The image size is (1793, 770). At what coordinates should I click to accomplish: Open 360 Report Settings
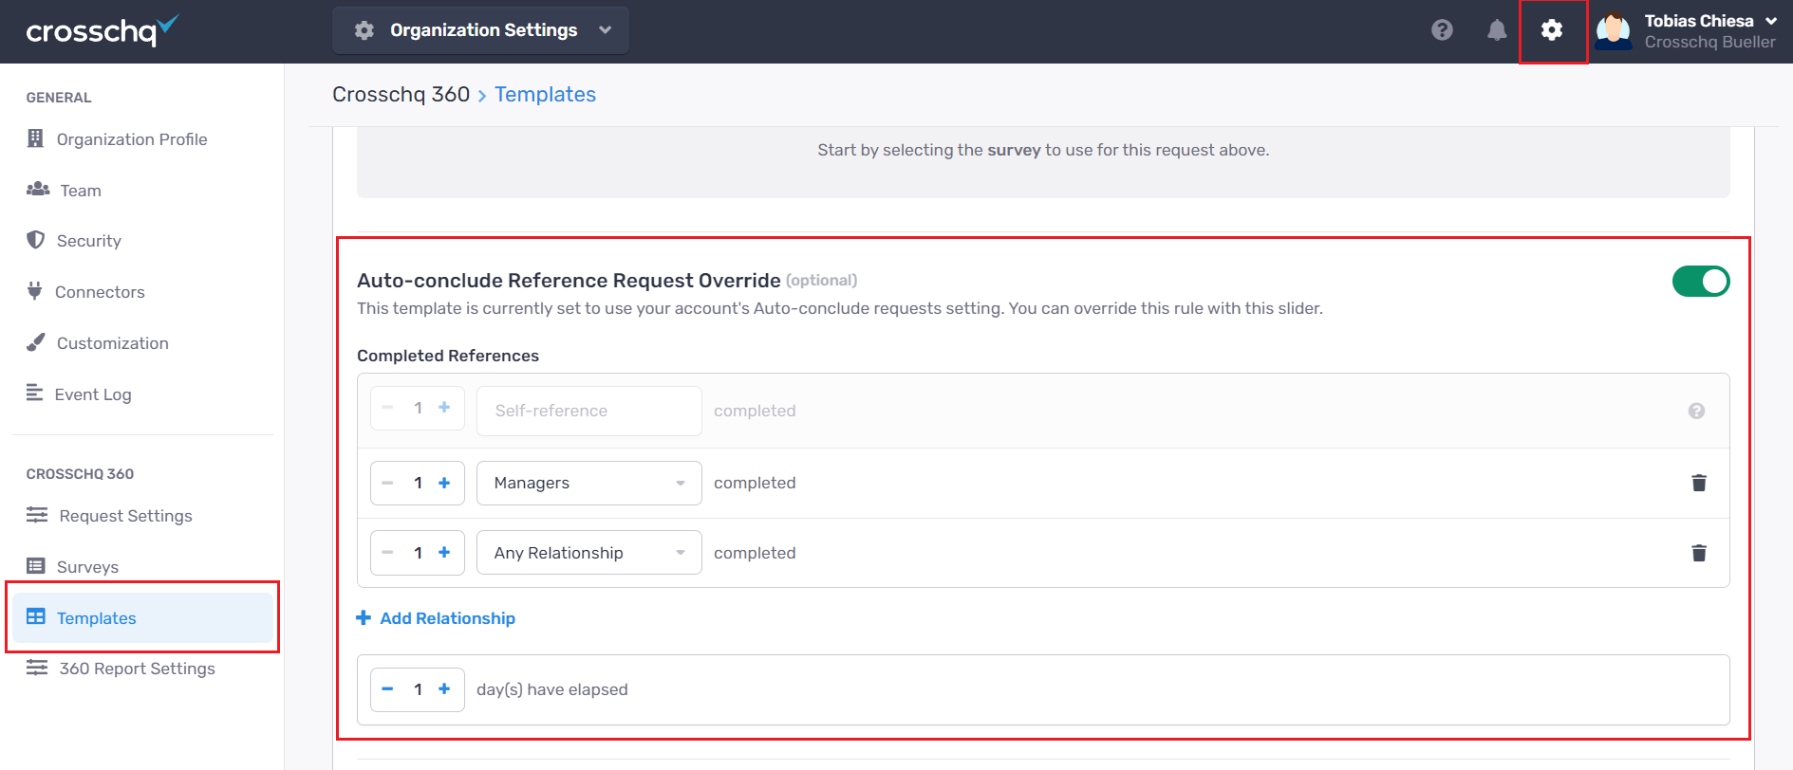point(138,669)
